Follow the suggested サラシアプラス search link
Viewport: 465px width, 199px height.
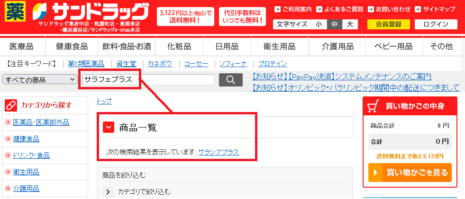tap(219, 152)
